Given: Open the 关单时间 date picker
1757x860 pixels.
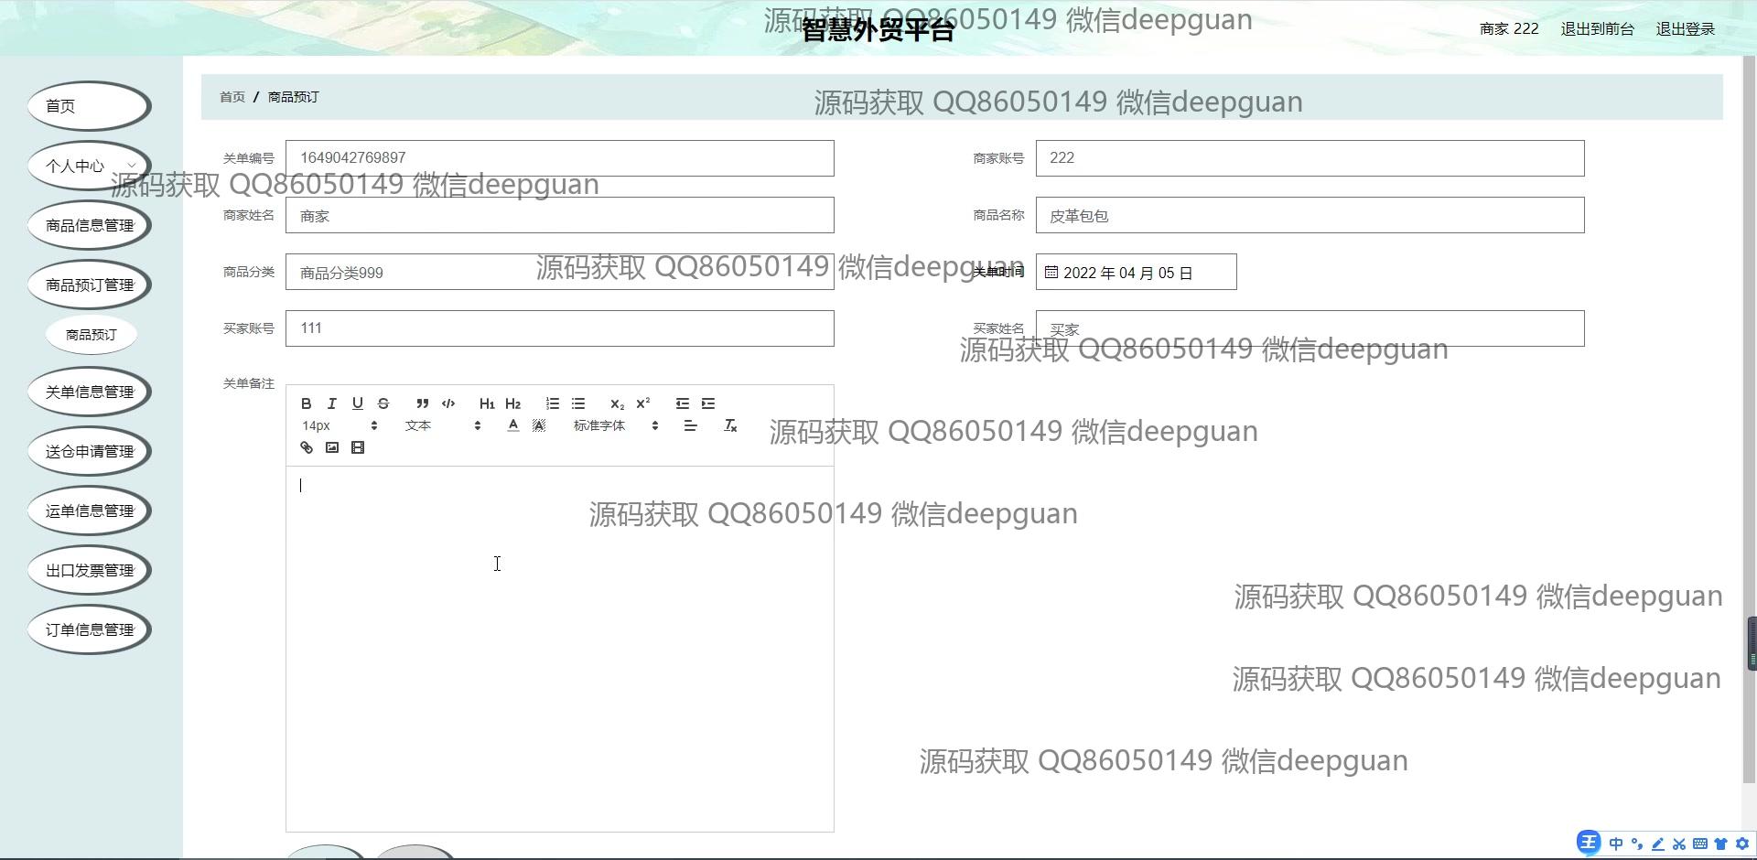Looking at the screenshot, I should click(1137, 273).
